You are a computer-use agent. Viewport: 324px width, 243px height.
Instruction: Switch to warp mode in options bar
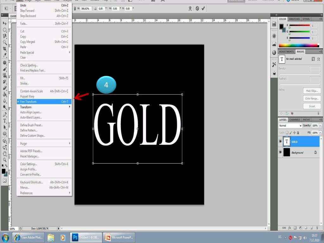point(190,9)
